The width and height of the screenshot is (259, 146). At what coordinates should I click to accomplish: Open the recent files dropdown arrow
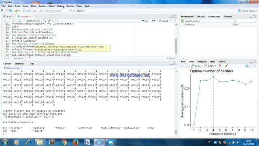click(x=20, y=11)
